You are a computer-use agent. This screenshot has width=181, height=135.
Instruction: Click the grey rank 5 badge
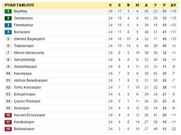8,39
